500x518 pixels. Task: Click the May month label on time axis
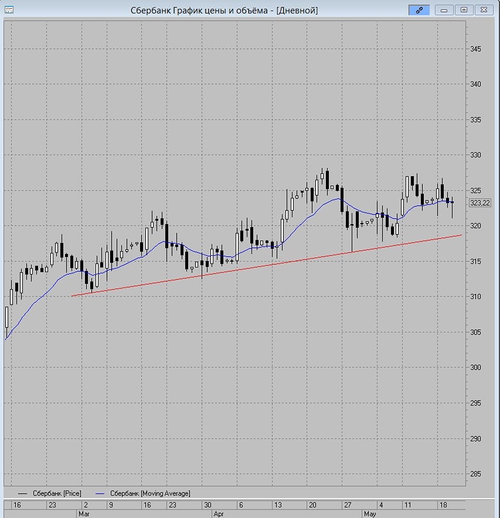[370, 514]
